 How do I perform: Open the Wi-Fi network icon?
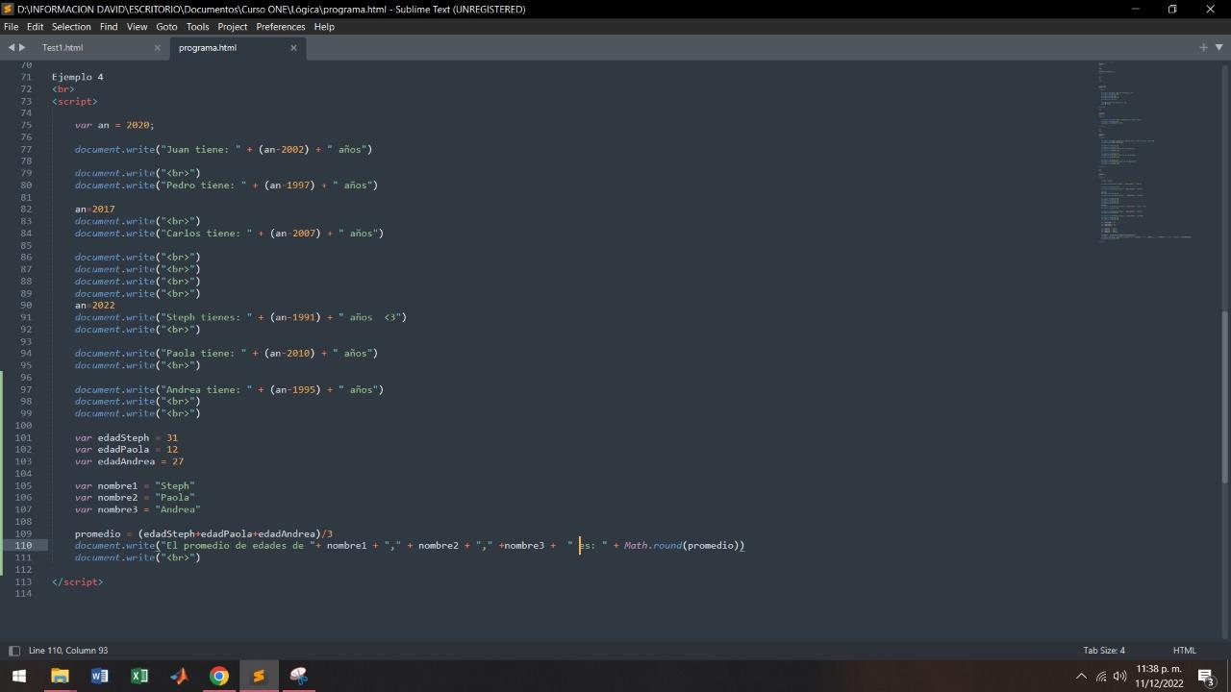tap(1101, 676)
